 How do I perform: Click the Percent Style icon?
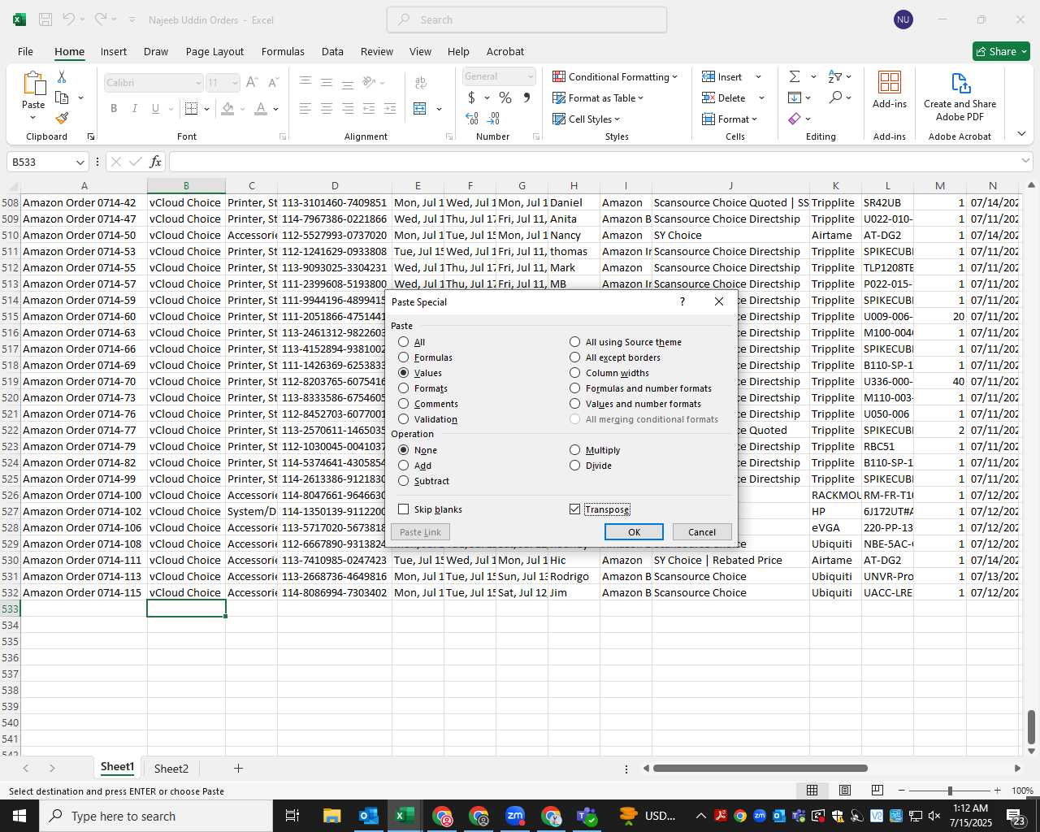pos(505,97)
